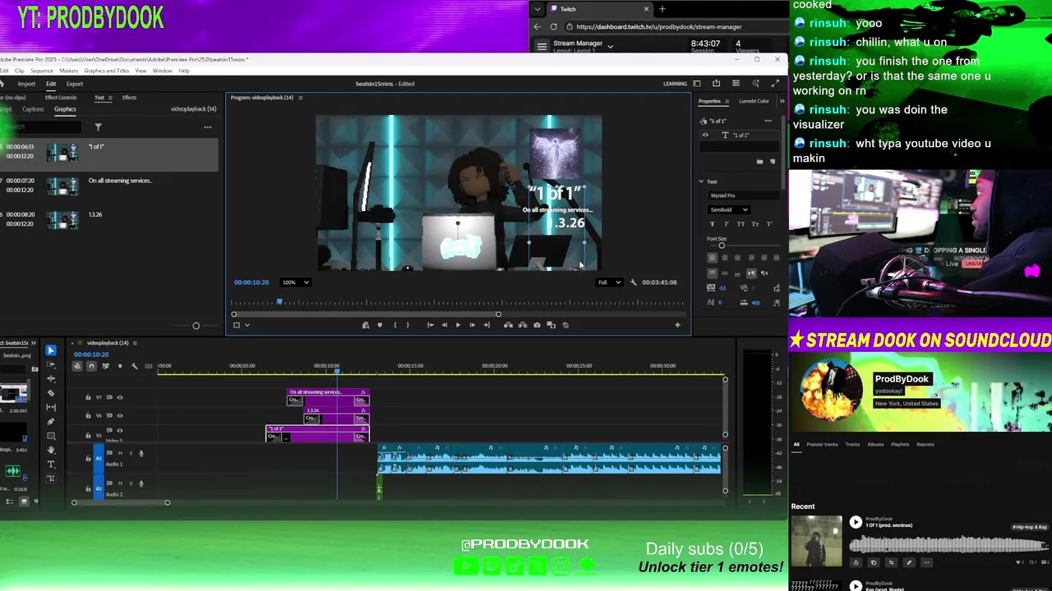Viewport: 1052px width, 591px height.
Task: Expand browser tab list chevron
Action: pos(538,9)
